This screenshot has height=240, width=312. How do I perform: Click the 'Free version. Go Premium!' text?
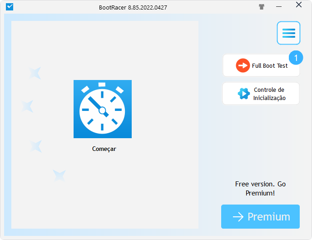coord(260,189)
